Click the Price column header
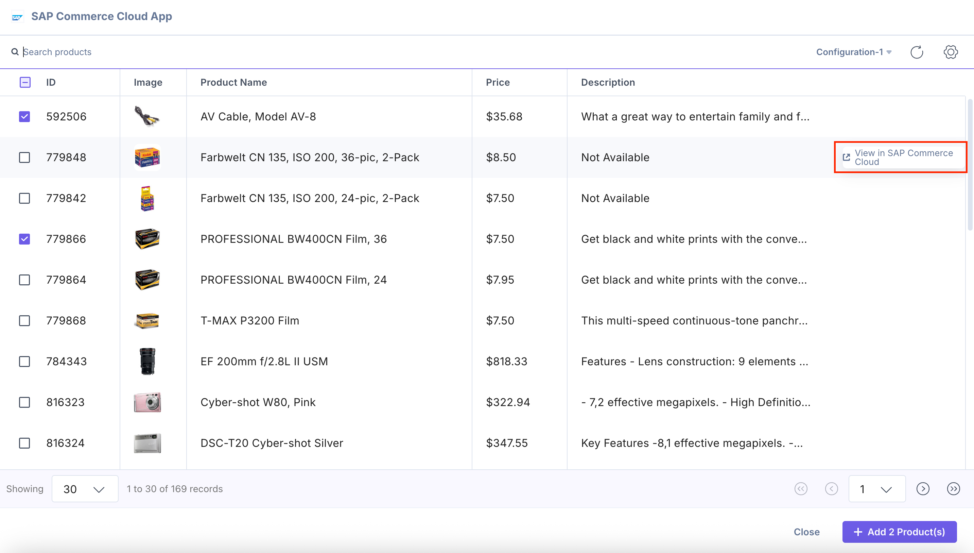This screenshot has width=974, height=553. click(498, 82)
